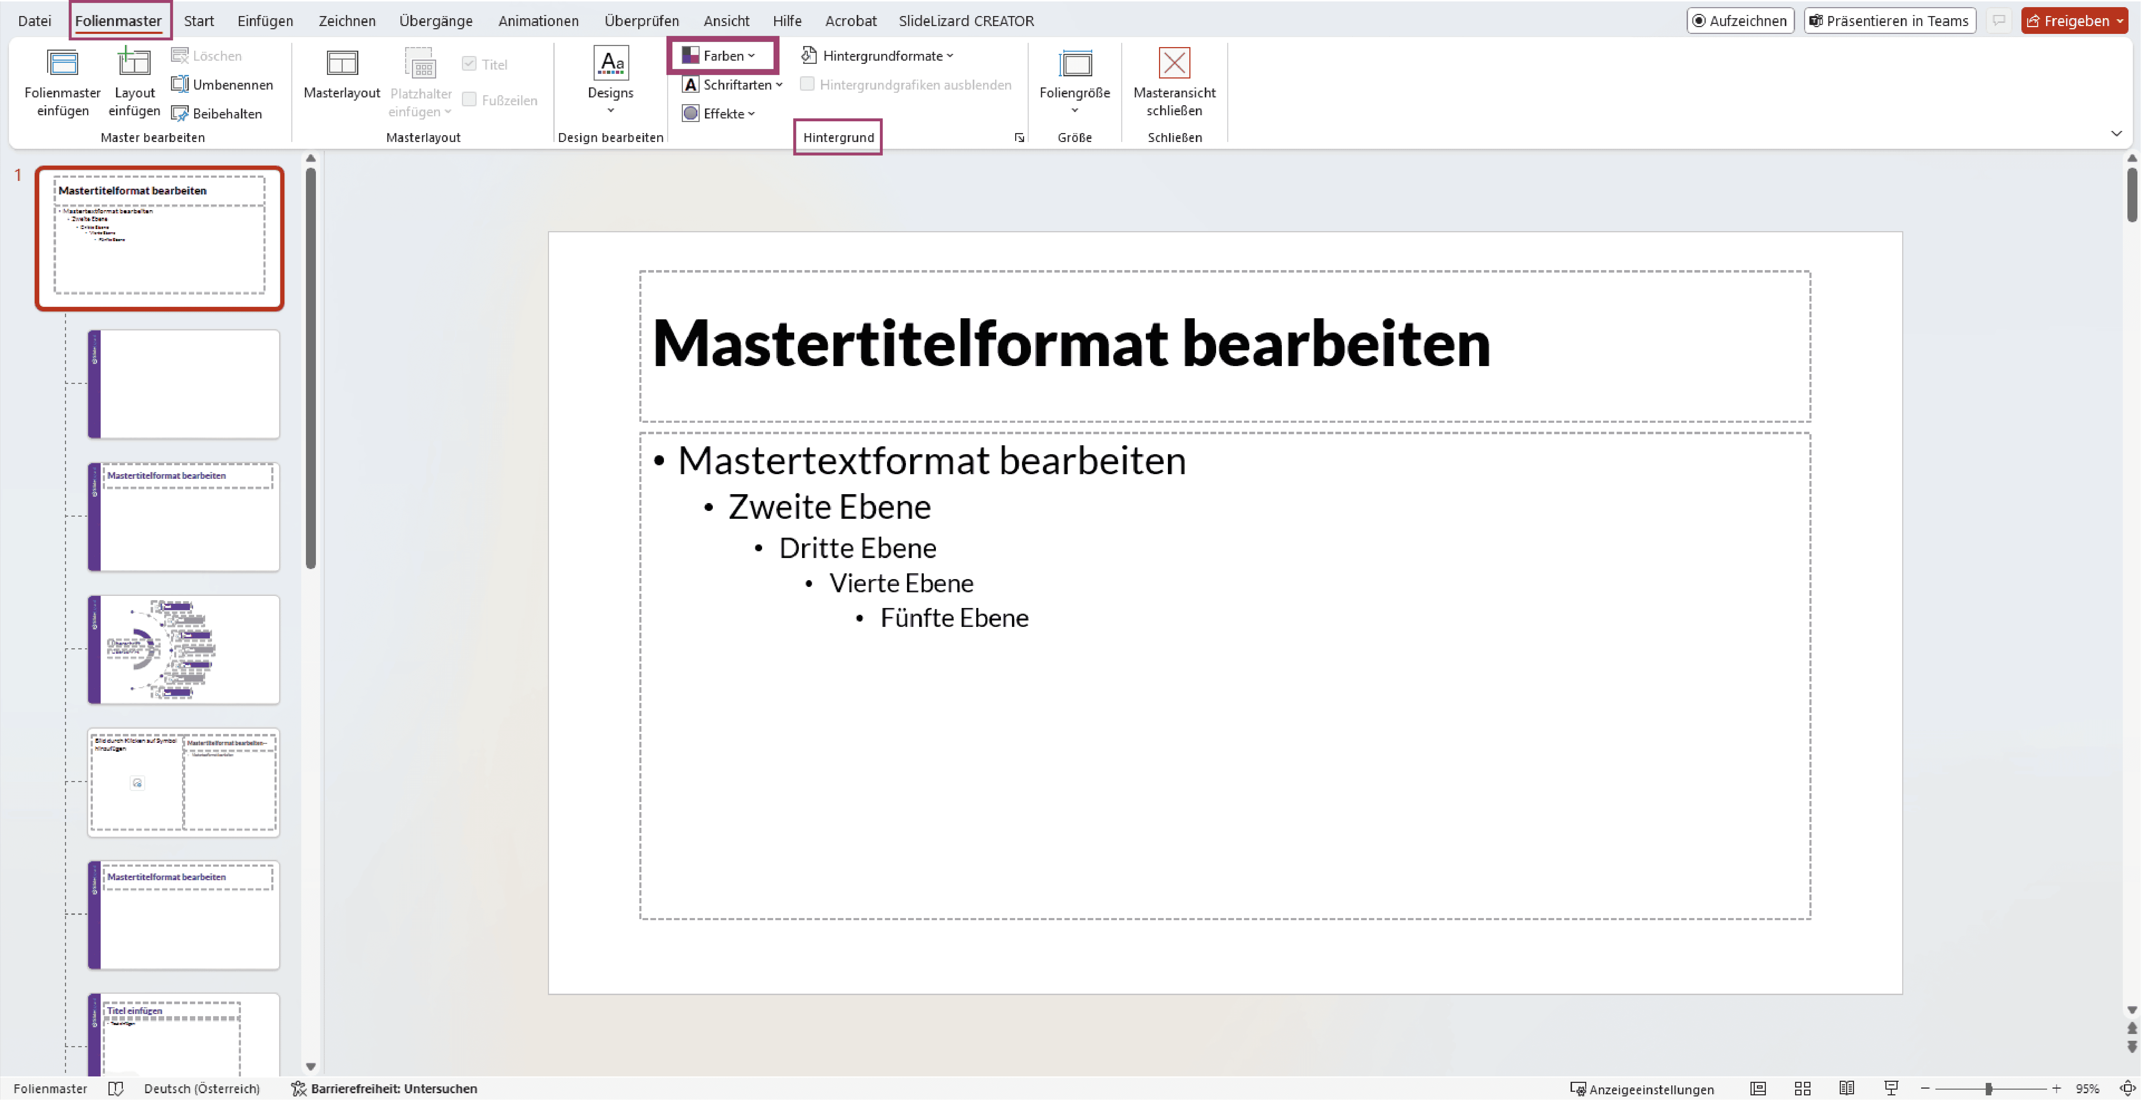Click Beibehalten to preserve master
This screenshot has width=2141, height=1100.
[217, 114]
